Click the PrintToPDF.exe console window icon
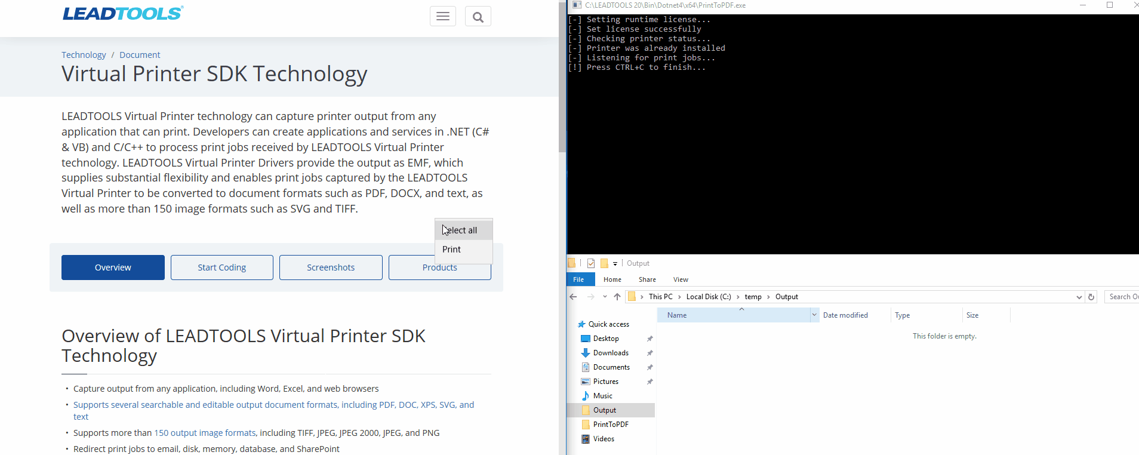This screenshot has width=1139, height=455. pos(577,5)
